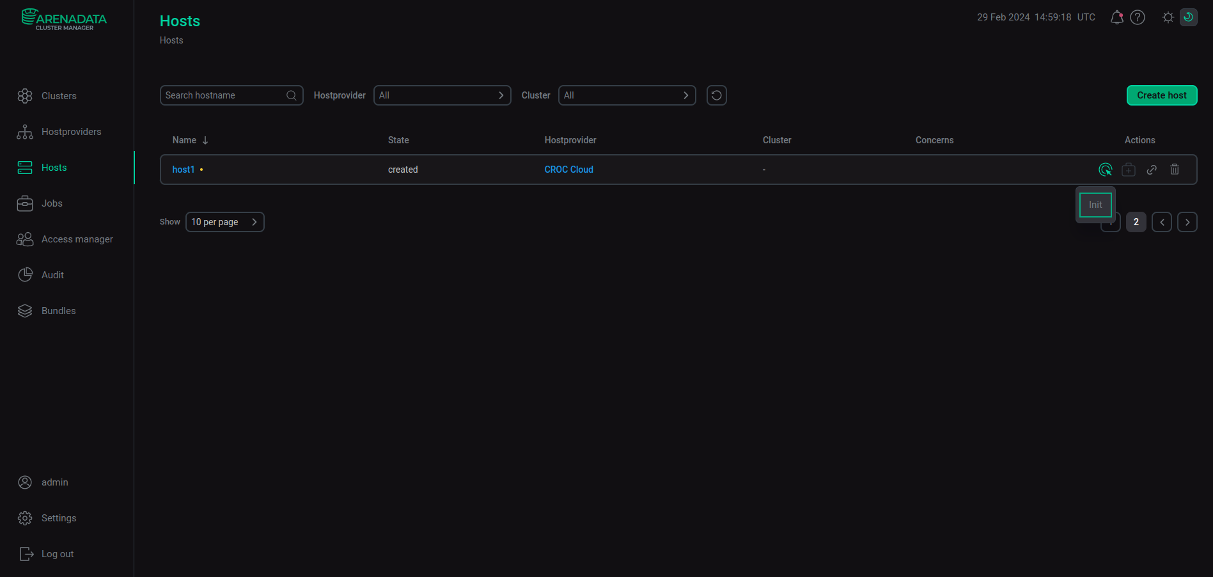Switch to light theme sun icon

tap(1168, 17)
